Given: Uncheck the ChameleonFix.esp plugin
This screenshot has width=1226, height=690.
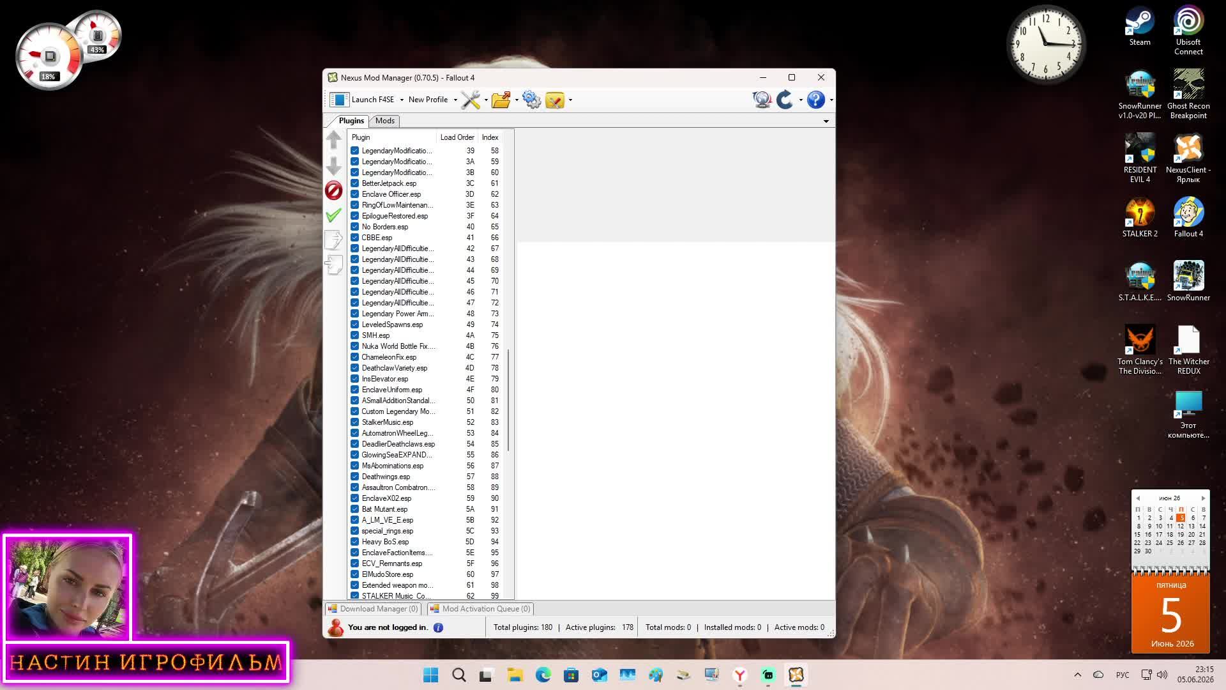Looking at the screenshot, I should click(355, 357).
